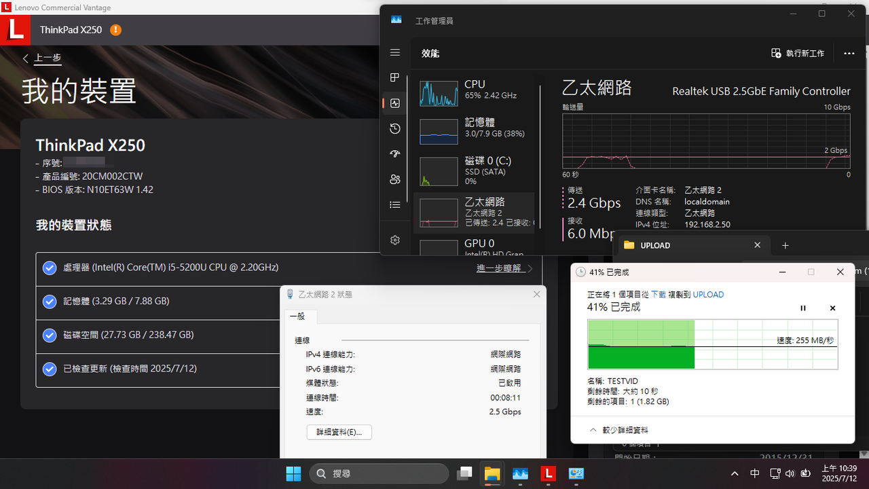This screenshot has height=489, width=869.
Task: Open File Explorer from the taskbar
Action: coord(492,473)
